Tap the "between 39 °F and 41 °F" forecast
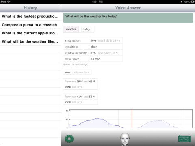 (80, 82)
